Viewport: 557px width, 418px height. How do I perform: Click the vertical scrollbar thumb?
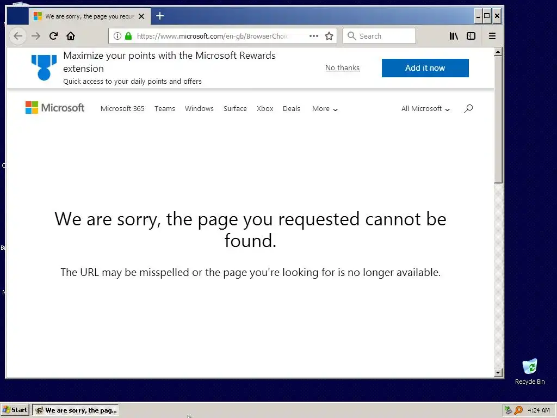click(x=498, y=120)
